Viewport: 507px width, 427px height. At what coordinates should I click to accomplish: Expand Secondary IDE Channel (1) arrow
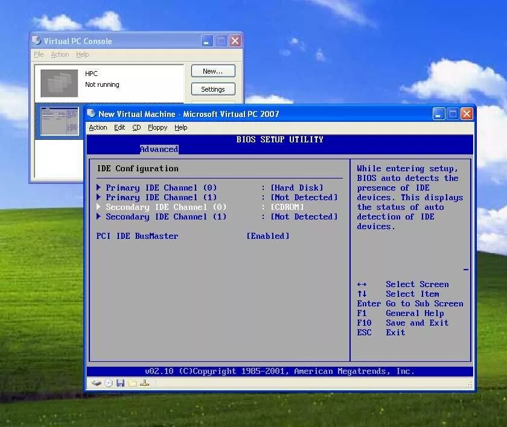pyautogui.click(x=99, y=217)
